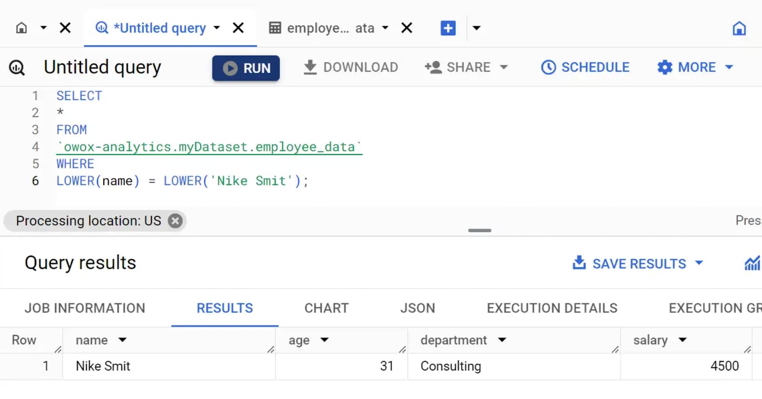Expand the new tab options arrow
The width and height of the screenshot is (762, 399).
point(476,28)
